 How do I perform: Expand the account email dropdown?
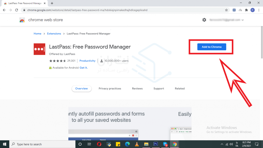coord(242,20)
